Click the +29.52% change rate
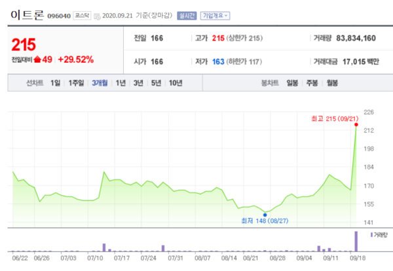Image resolution: width=393 pixels, height=271 pixels. (76, 60)
